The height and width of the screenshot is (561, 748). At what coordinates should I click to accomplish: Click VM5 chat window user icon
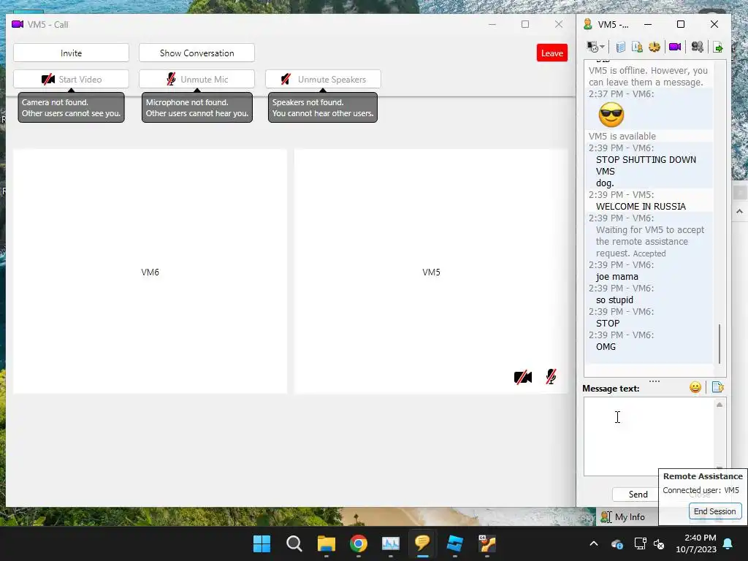point(588,24)
